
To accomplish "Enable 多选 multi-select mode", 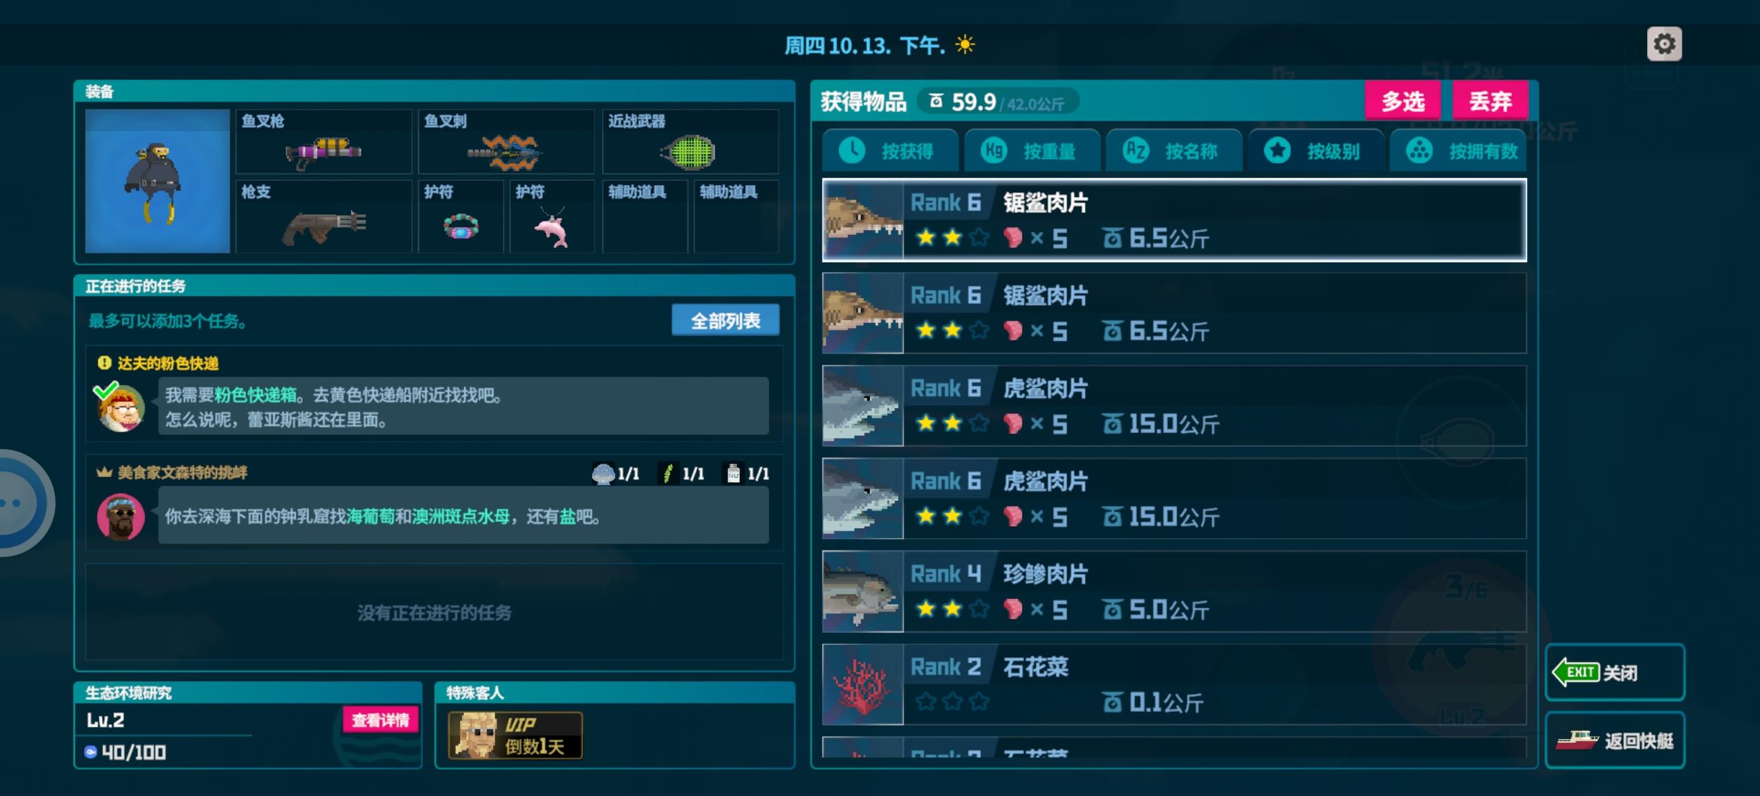I will point(1403,101).
